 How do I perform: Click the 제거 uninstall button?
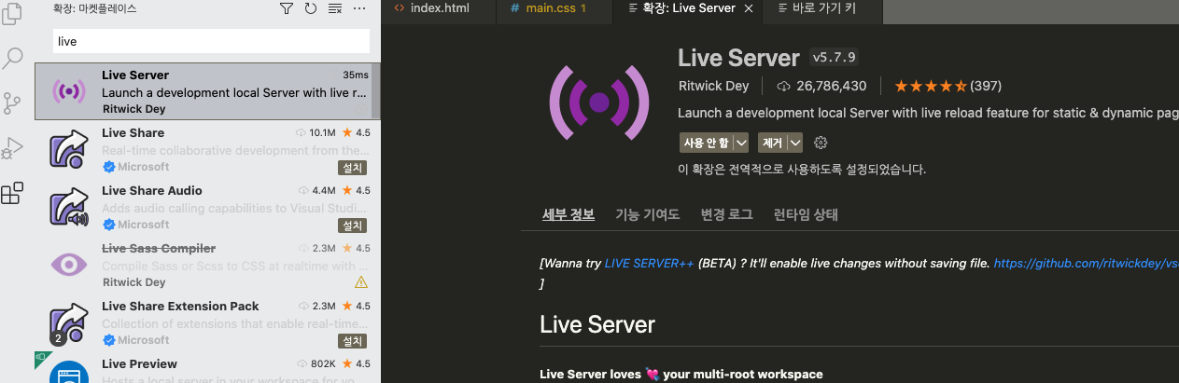tap(772, 143)
